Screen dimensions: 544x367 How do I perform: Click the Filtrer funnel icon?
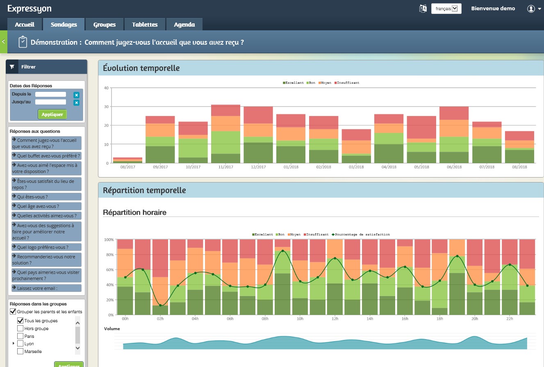tap(12, 67)
